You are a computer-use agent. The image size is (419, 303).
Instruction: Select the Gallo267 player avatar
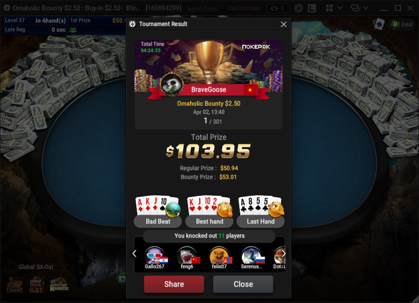(x=154, y=256)
